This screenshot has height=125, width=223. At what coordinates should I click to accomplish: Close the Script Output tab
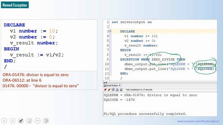click(x=120, y=85)
